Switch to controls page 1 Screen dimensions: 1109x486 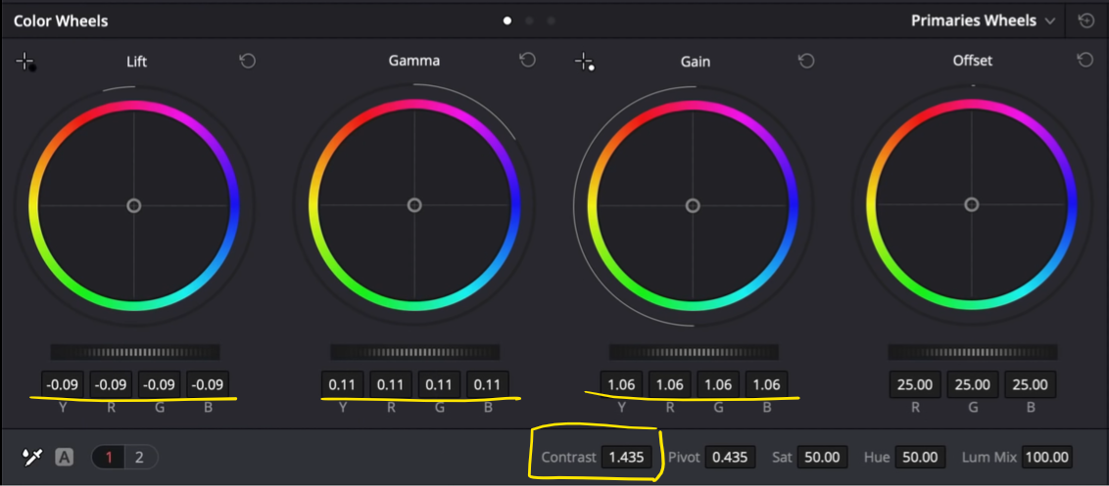point(109,457)
